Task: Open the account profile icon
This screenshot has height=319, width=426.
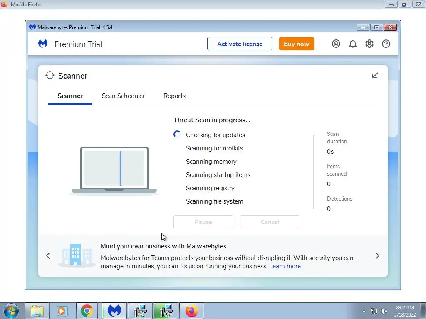Action: tap(336, 44)
